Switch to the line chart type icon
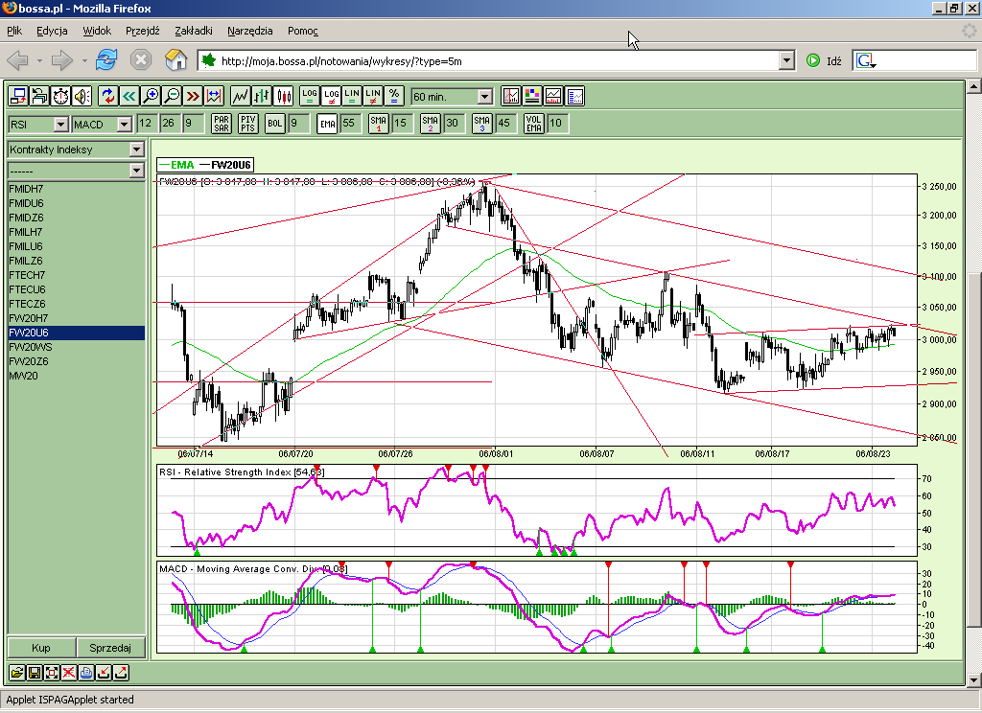Screen dimensions: 982x713 tap(241, 96)
